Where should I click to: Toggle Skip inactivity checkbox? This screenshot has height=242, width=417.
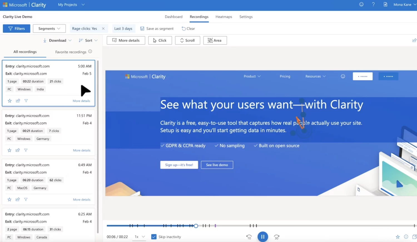click(x=154, y=237)
